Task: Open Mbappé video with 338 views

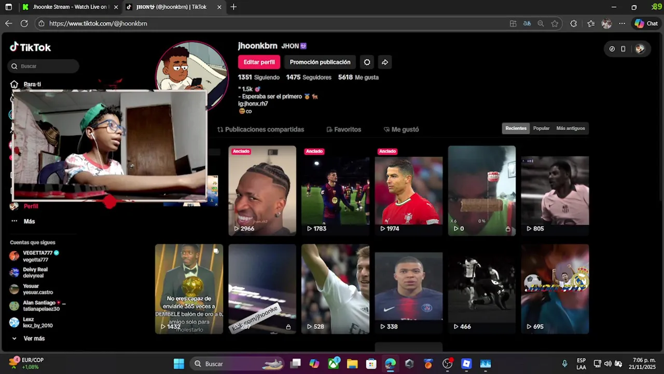Action: point(409,289)
